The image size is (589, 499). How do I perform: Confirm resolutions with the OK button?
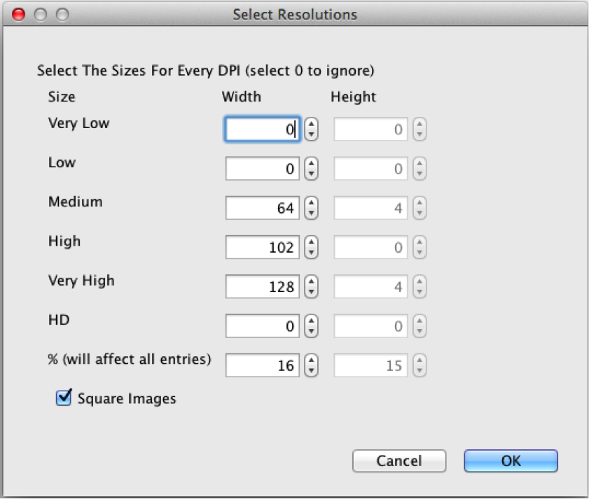click(x=510, y=461)
